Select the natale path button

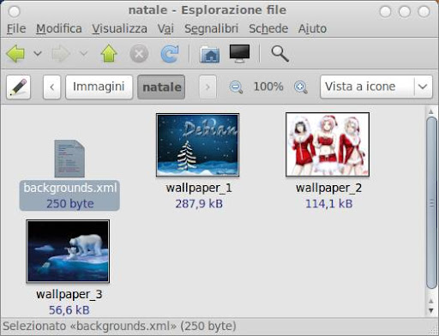pos(161,87)
